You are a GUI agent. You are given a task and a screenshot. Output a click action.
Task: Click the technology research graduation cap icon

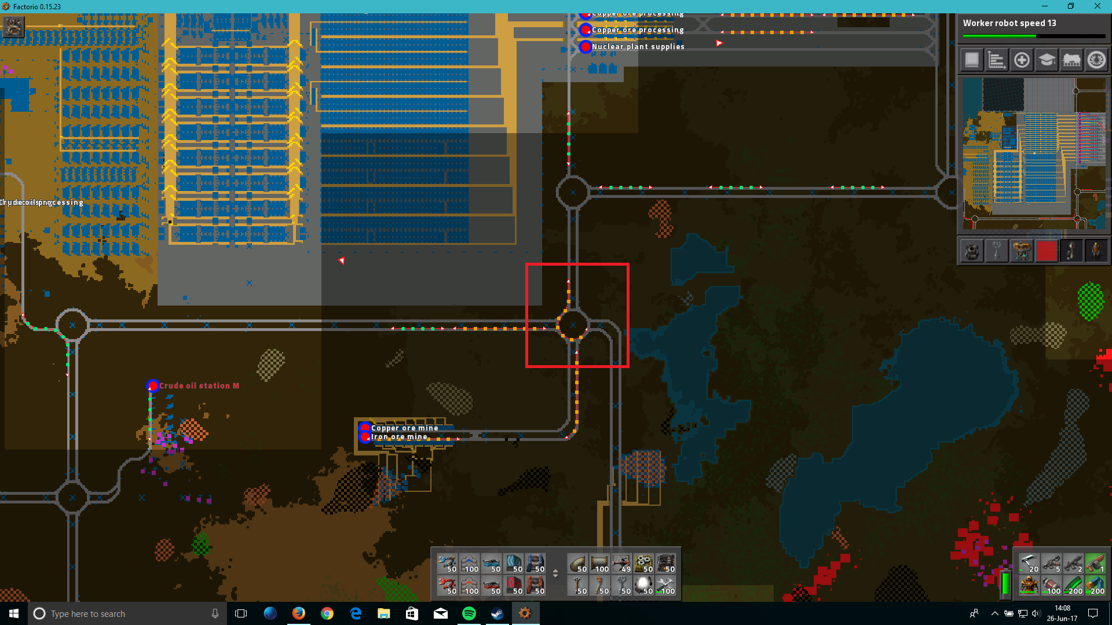tap(1047, 60)
